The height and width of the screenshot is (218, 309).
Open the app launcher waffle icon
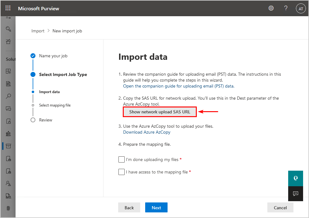click(8, 8)
